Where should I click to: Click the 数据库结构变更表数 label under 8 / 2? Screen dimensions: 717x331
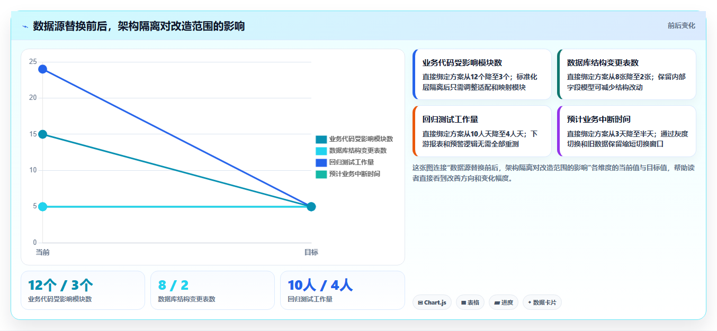coord(186,299)
